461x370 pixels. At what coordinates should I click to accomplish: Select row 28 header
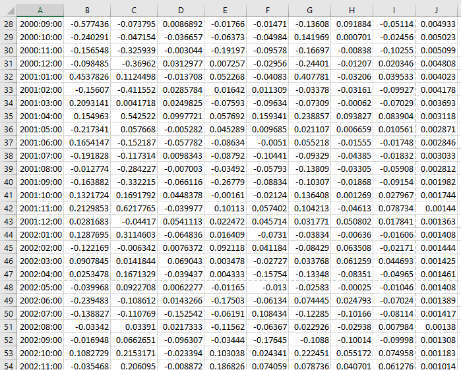pos(9,24)
